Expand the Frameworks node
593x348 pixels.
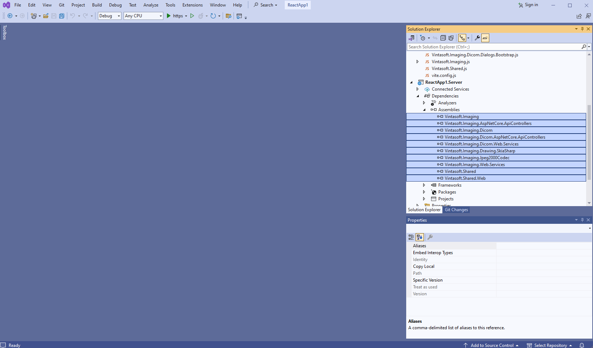[x=424, y=185]
